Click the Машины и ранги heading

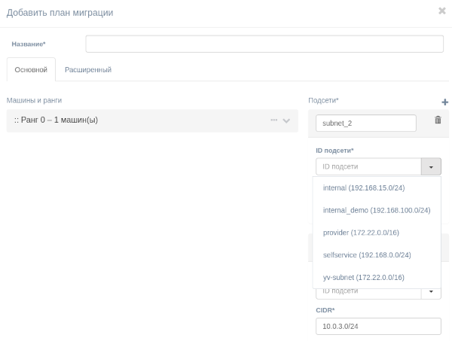pos(34,100)
